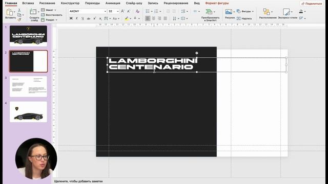Open the new slide layout arrow
Image resolution: width=328 pixels, height=184 pixels.
38,12
